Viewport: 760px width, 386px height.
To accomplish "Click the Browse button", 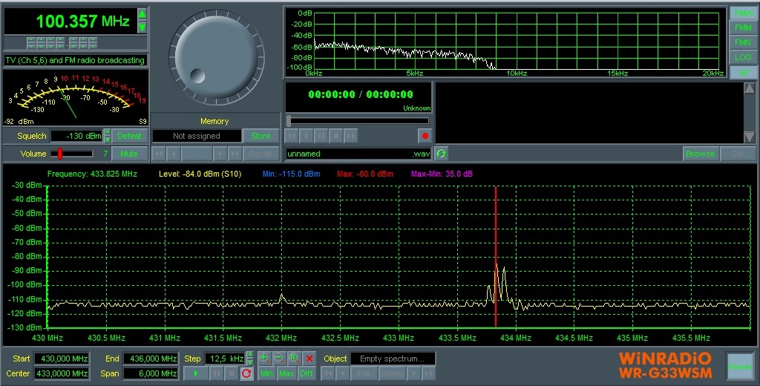I will [x=700, y=154].
